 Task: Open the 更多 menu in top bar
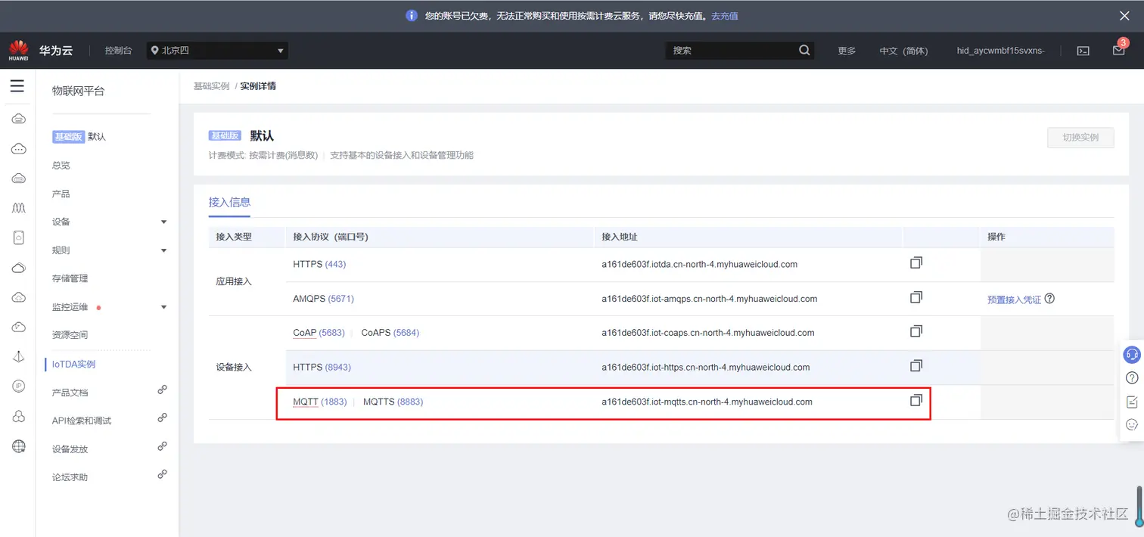point(847,51)
